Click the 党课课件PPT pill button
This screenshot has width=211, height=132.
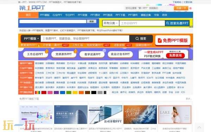pos(64,54)
